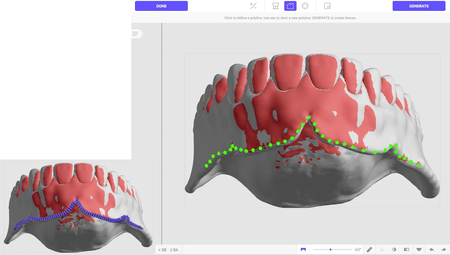Click the rightmost green polyline endpoint
The width and height of the screenshot is (450, 255).
click(419, 165)
